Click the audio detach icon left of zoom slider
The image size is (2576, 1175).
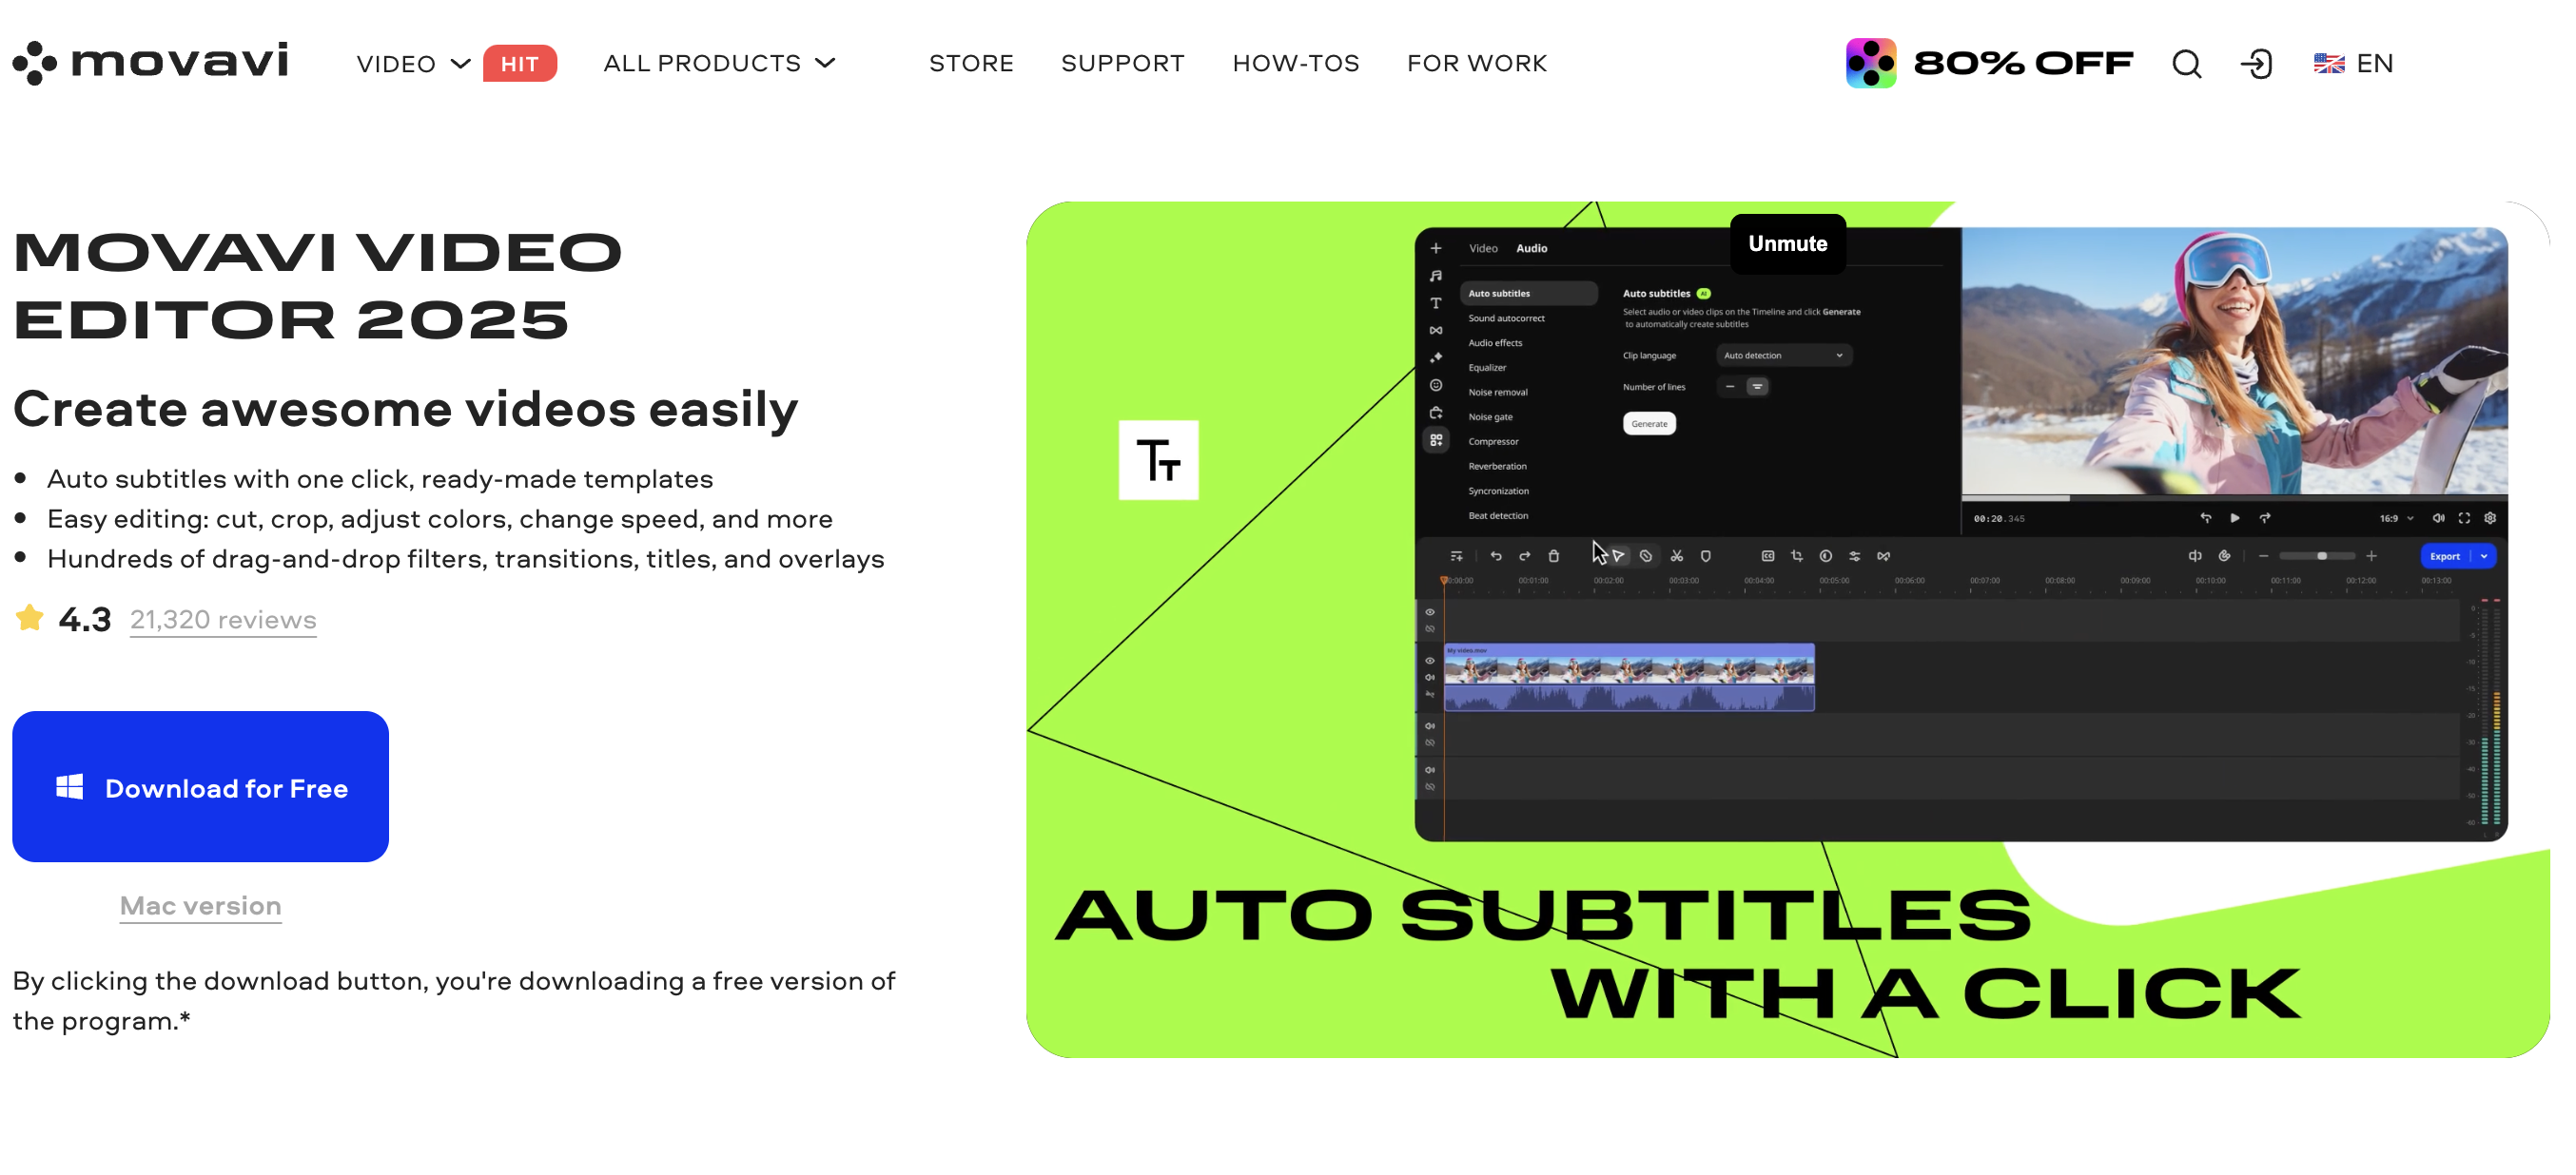pos(2195,556)
